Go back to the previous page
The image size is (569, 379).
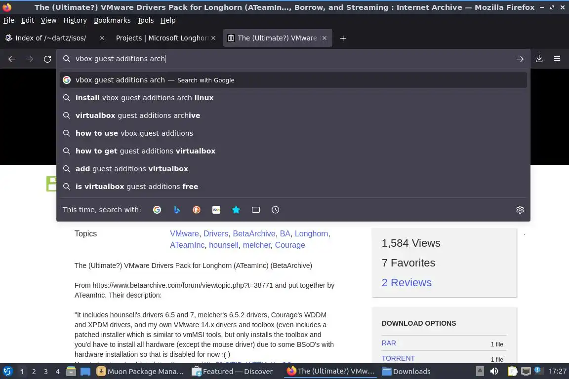pos(12,59)
